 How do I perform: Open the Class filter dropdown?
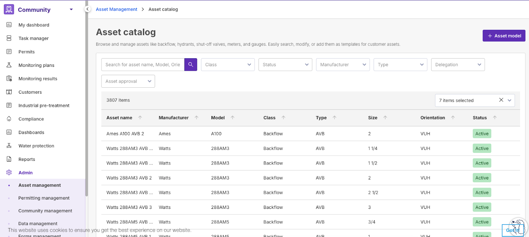click(227, 65)
